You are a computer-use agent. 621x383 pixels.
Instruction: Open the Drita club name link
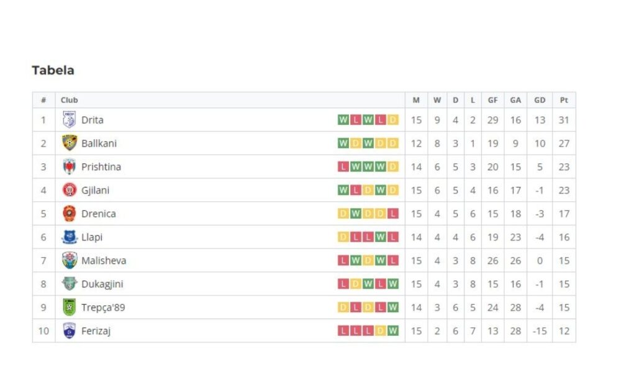(93, 120)
